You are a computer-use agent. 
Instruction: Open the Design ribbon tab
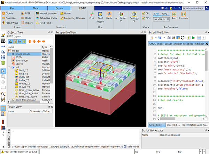(59, 8)
